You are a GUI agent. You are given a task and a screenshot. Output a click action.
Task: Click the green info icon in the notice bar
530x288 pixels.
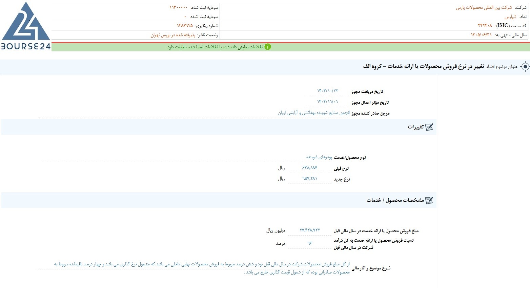tap(268, 47)
